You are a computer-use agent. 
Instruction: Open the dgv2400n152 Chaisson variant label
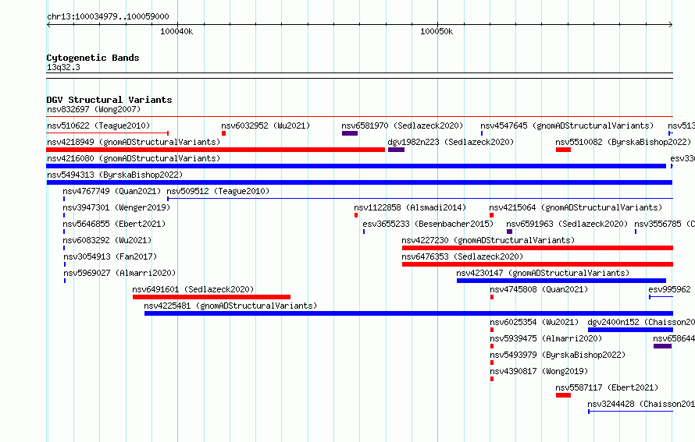click(x=641, y=322)
